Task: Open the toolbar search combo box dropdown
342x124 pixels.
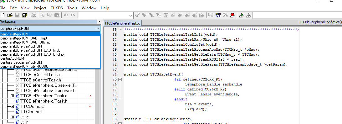Action: click(131, 16)
